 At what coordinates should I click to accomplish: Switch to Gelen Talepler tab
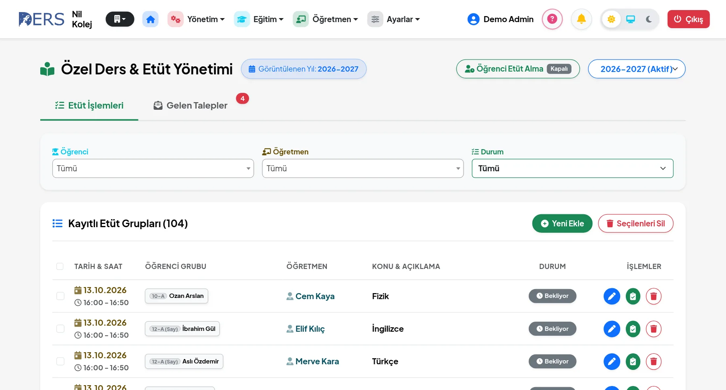pyautogui.click(x=190, y=105)
